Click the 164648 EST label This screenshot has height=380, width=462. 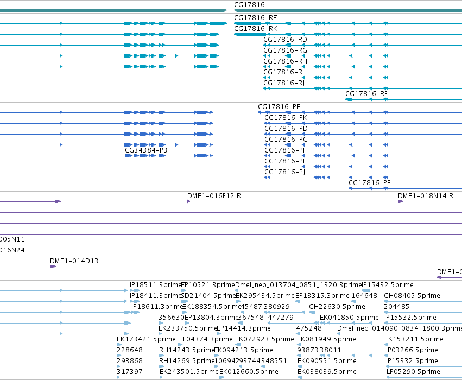coord(364,296)
